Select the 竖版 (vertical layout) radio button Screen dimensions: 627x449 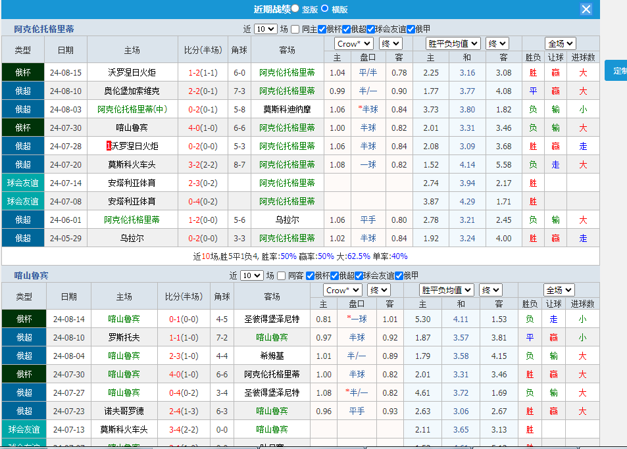click(x=295, y=9)
